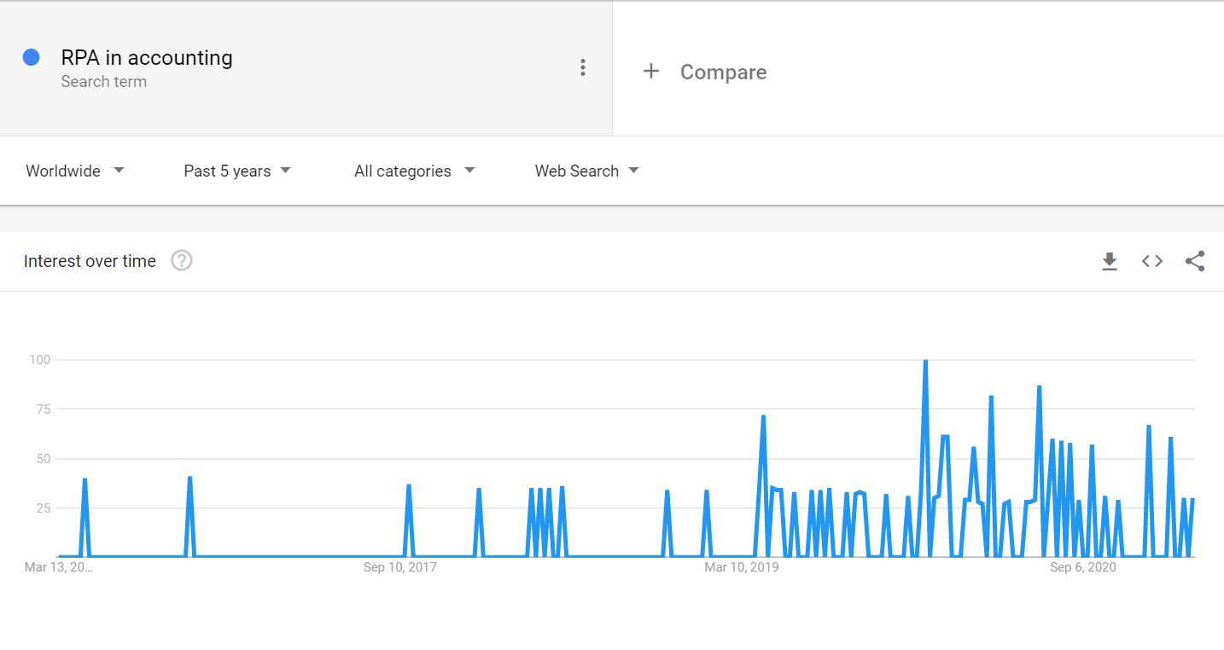Open the three-dot search term menu

583,68
